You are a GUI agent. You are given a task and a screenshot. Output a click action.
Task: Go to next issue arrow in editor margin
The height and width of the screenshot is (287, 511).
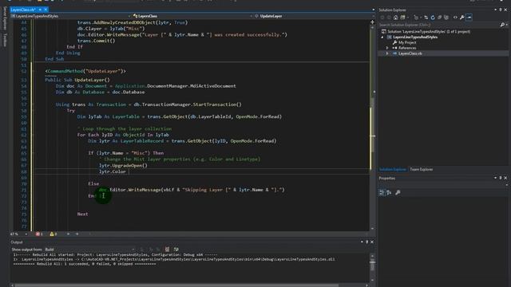click(77, 234)
